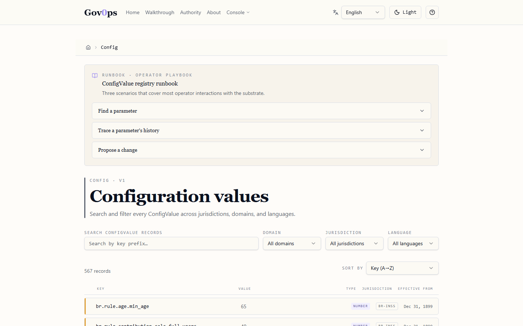This screenshot has height=326, width=523.
Task: Expand the Propose a change section
Action: [x=261, y=150]
